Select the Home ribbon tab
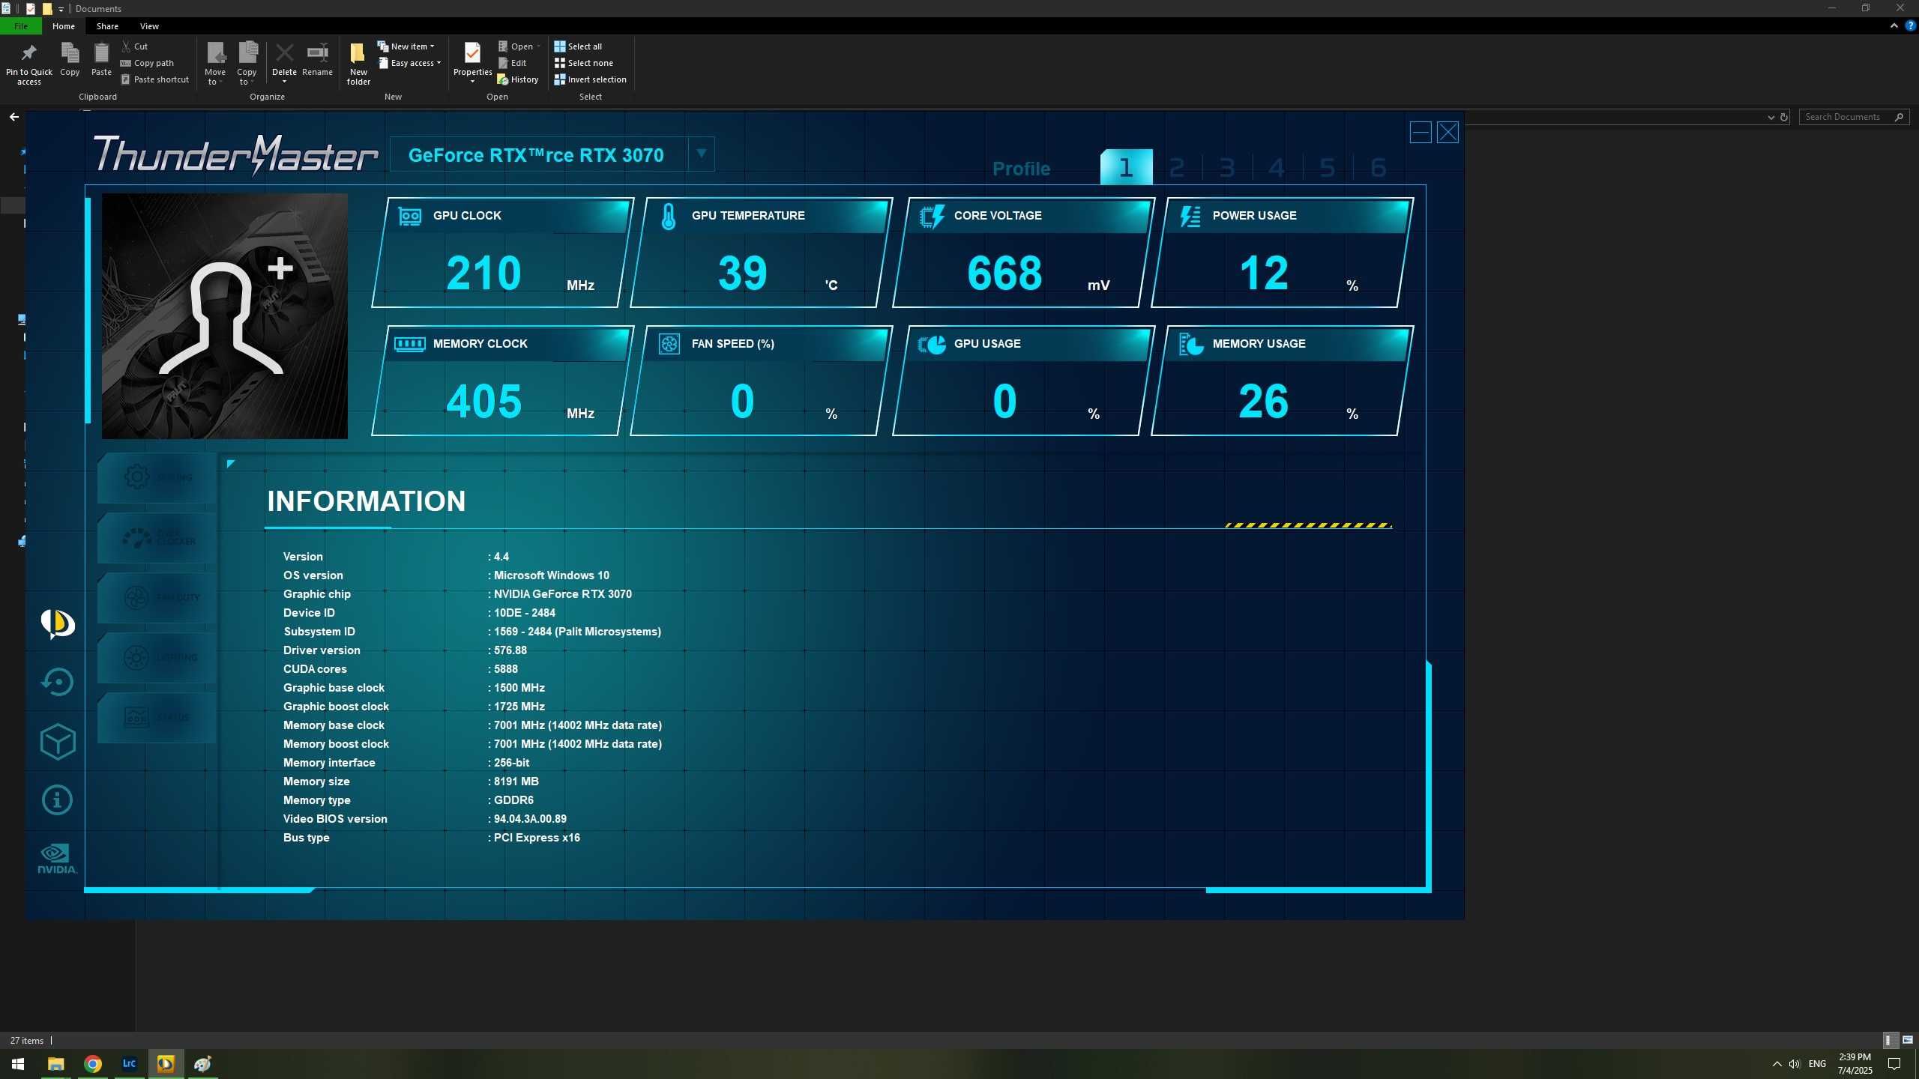The image size is (1919, 1079). (64, 26)
